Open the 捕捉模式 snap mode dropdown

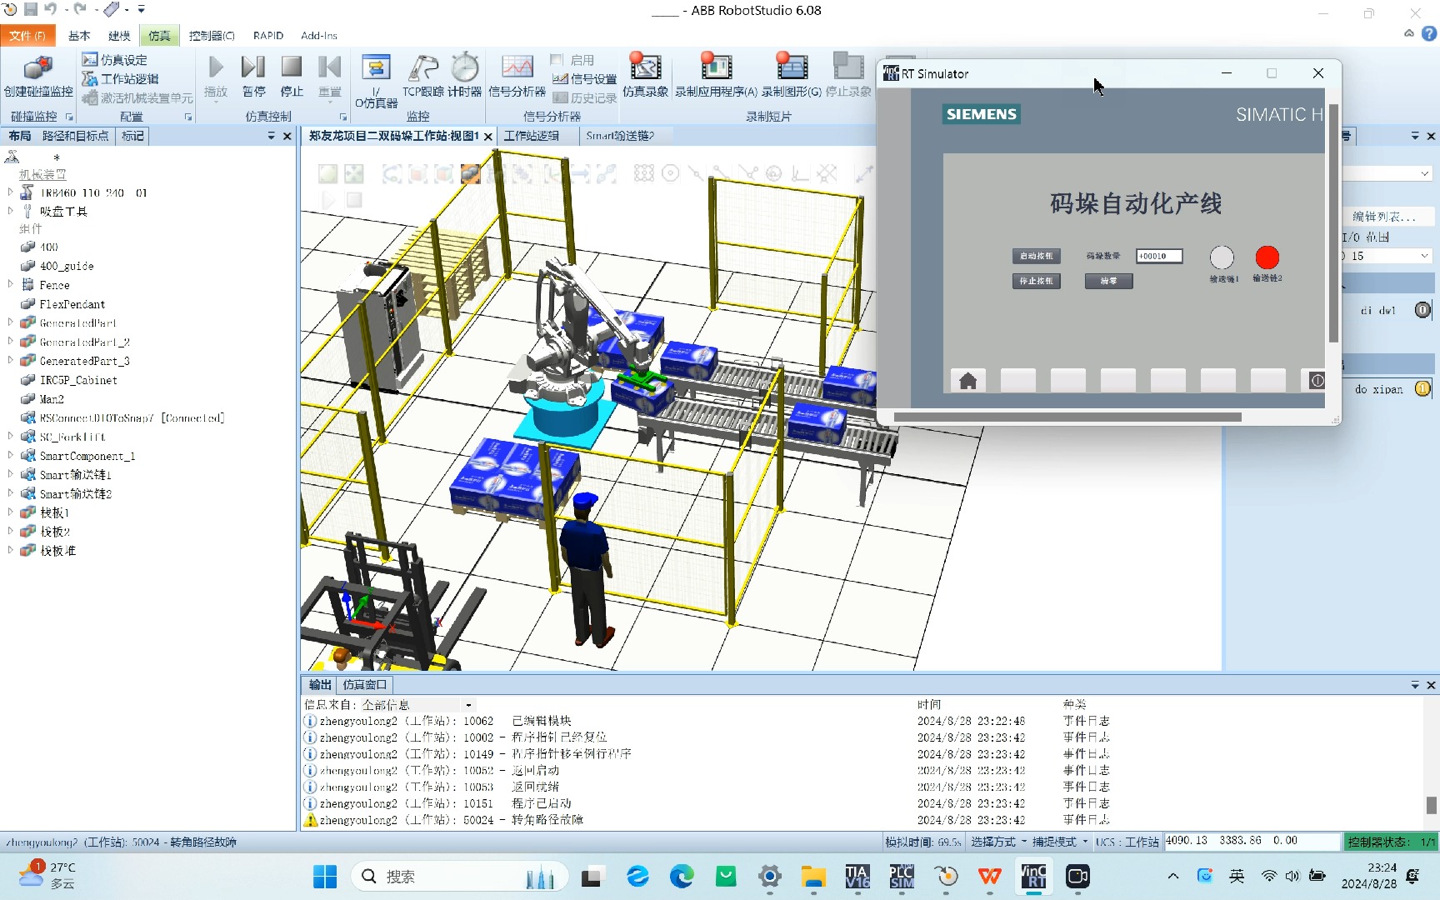pyautogui.click(x=1059, y=842)
